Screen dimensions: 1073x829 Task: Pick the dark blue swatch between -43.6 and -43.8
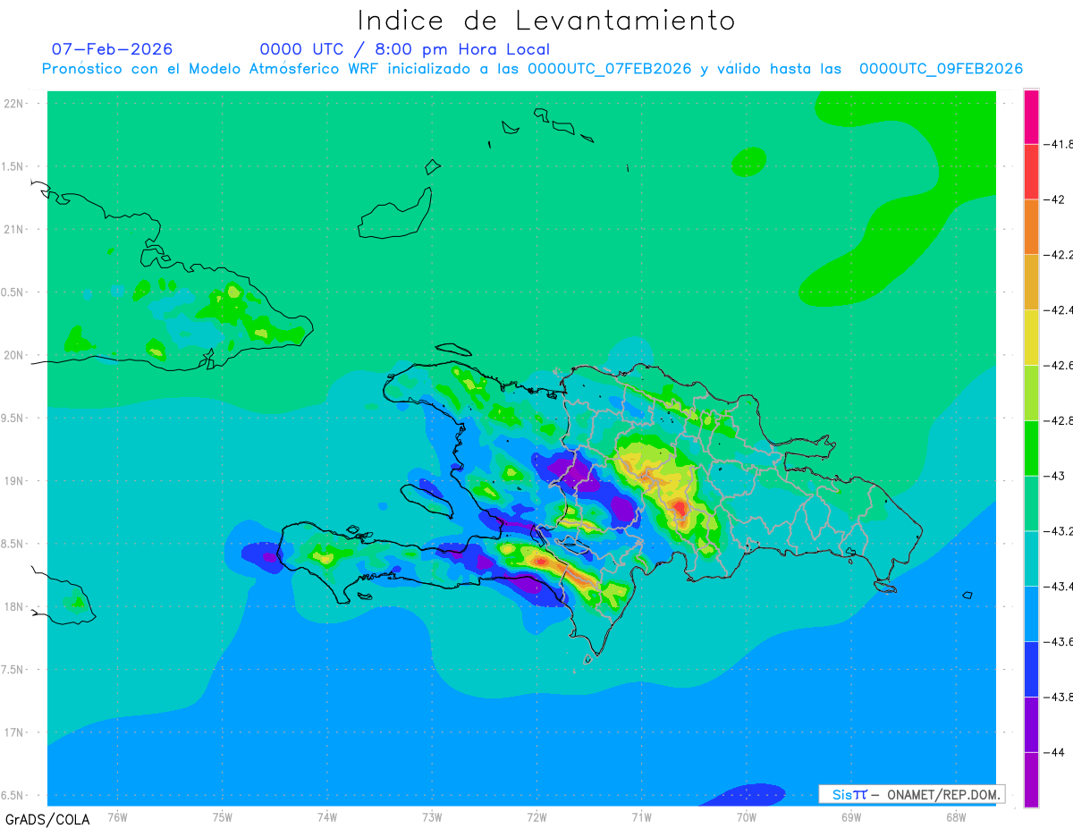pos(1031,670)
